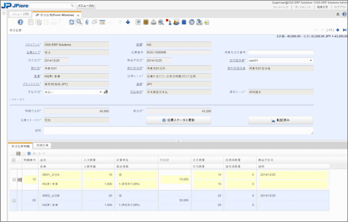Open Find Record with the magnifier icon
The height and width of the screenshot is (222, 348).
[x=79, y=22]
